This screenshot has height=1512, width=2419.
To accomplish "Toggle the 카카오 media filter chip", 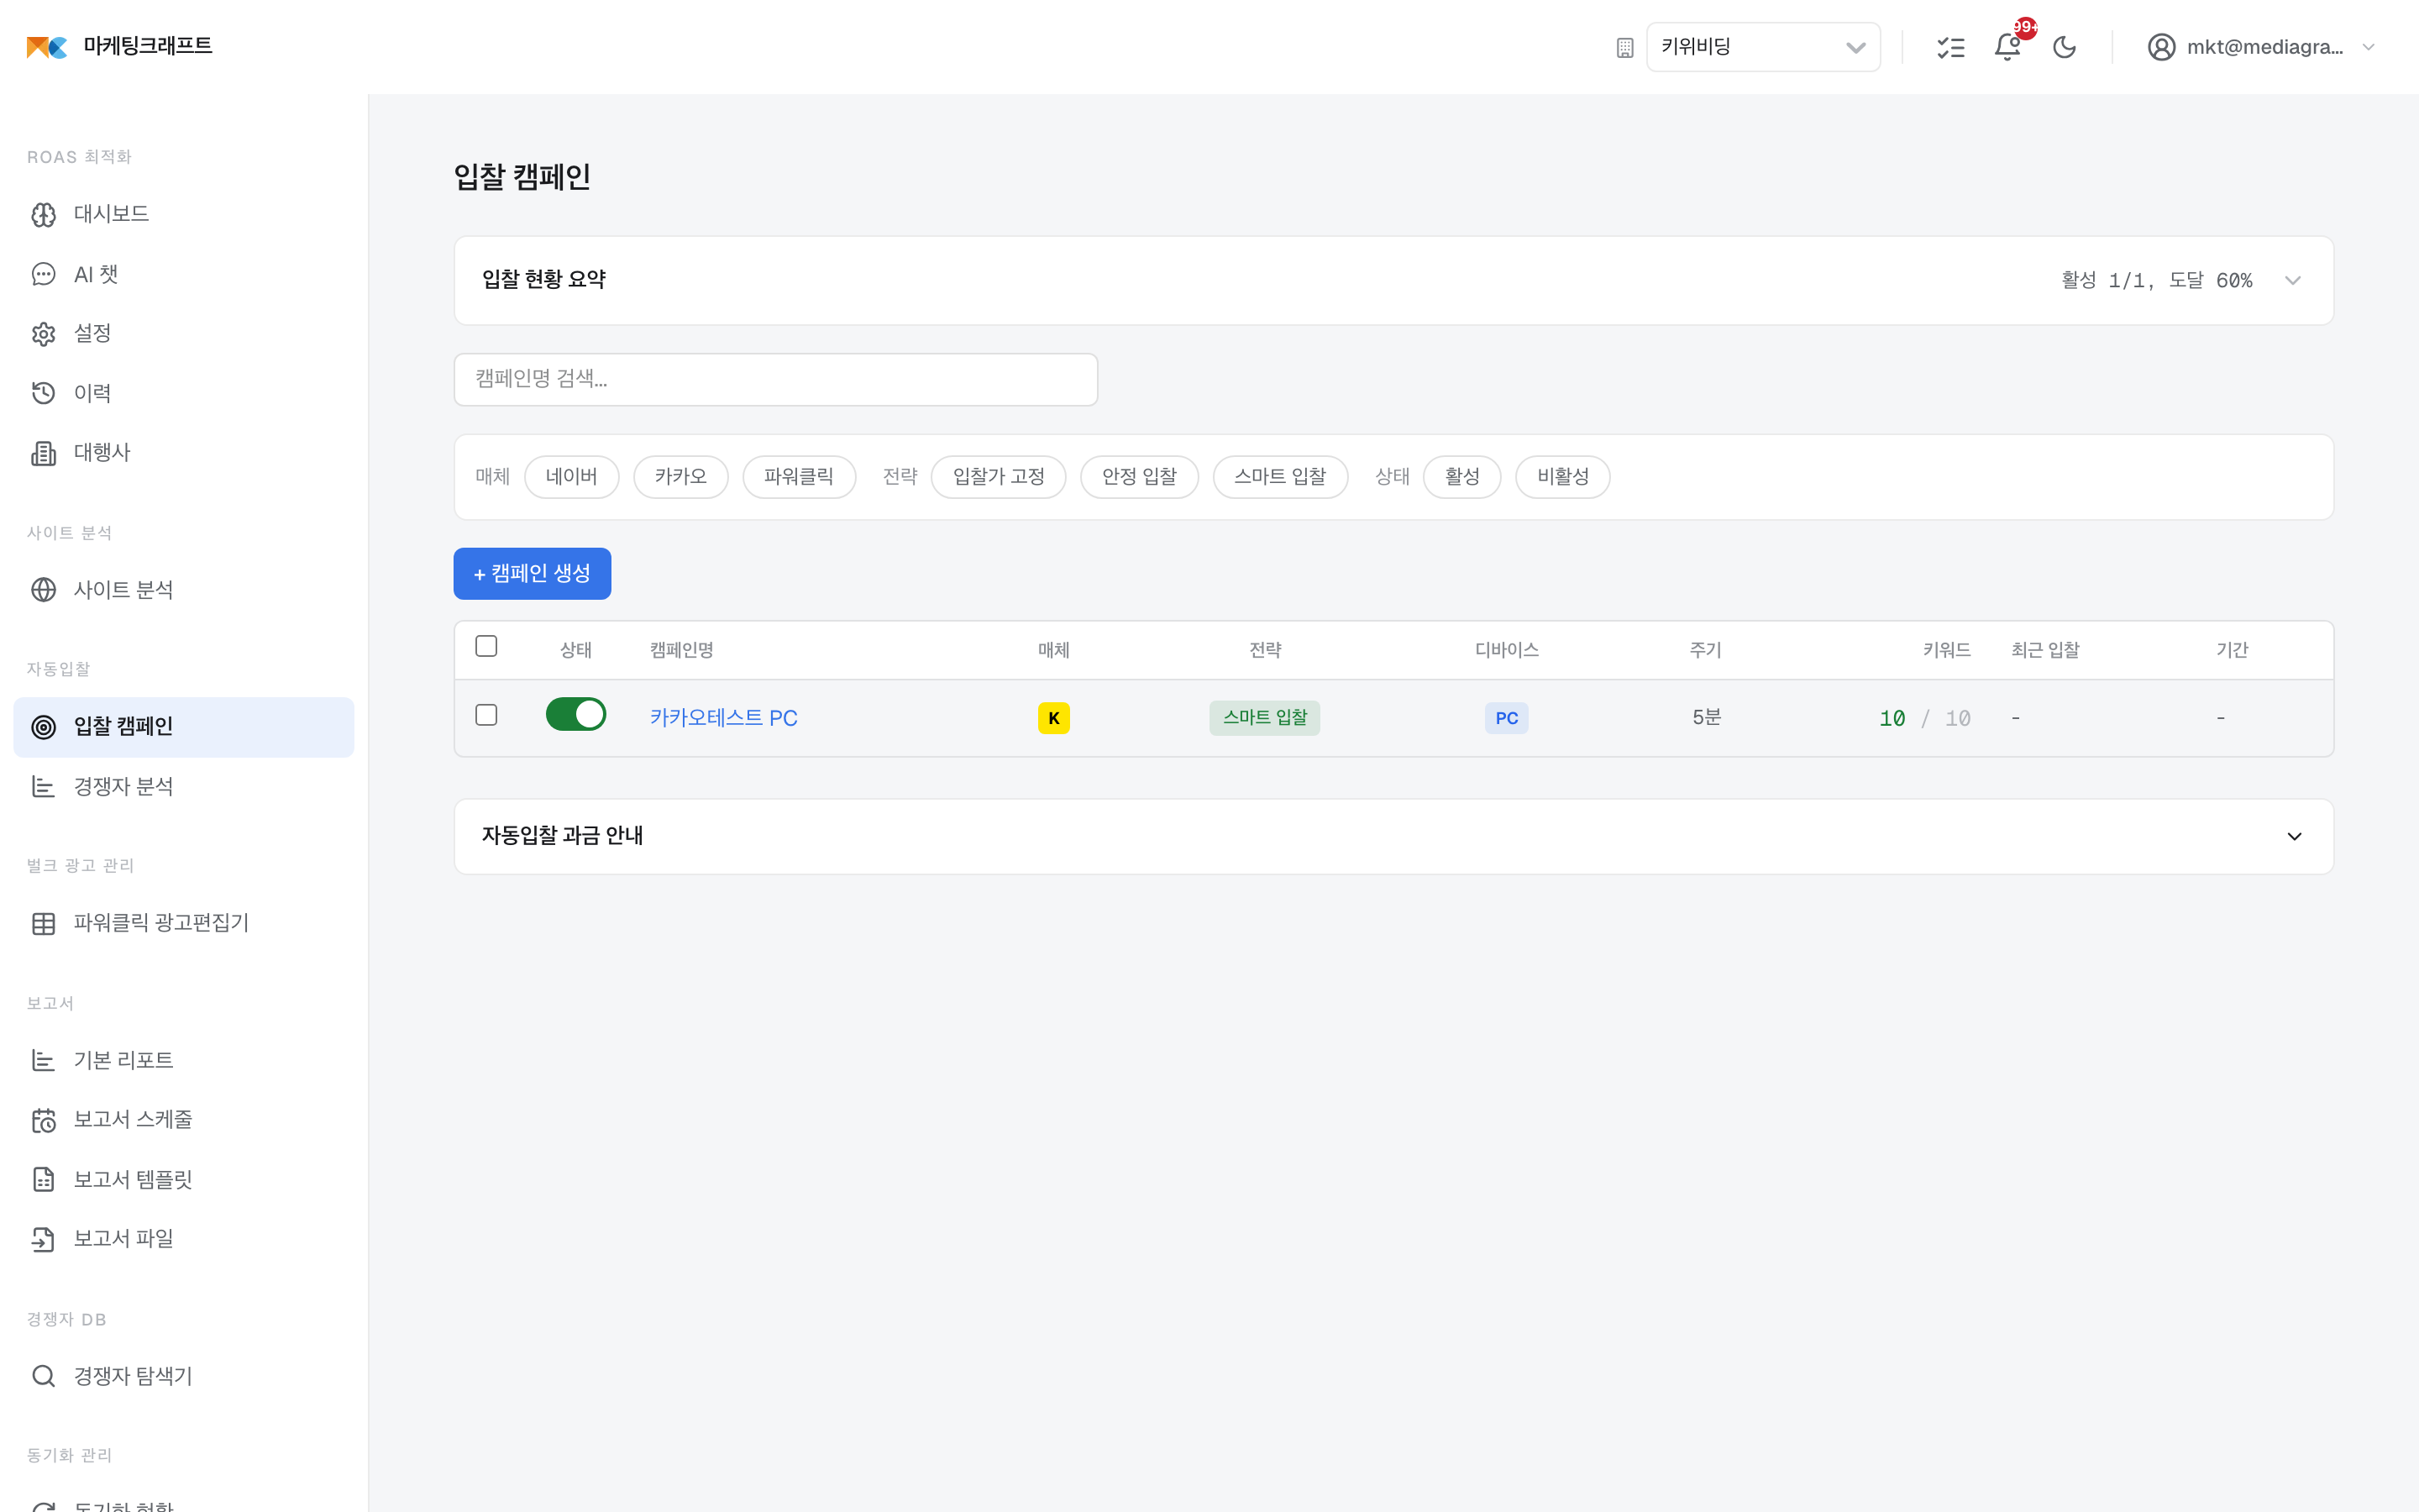I will (x=680, y=477).
